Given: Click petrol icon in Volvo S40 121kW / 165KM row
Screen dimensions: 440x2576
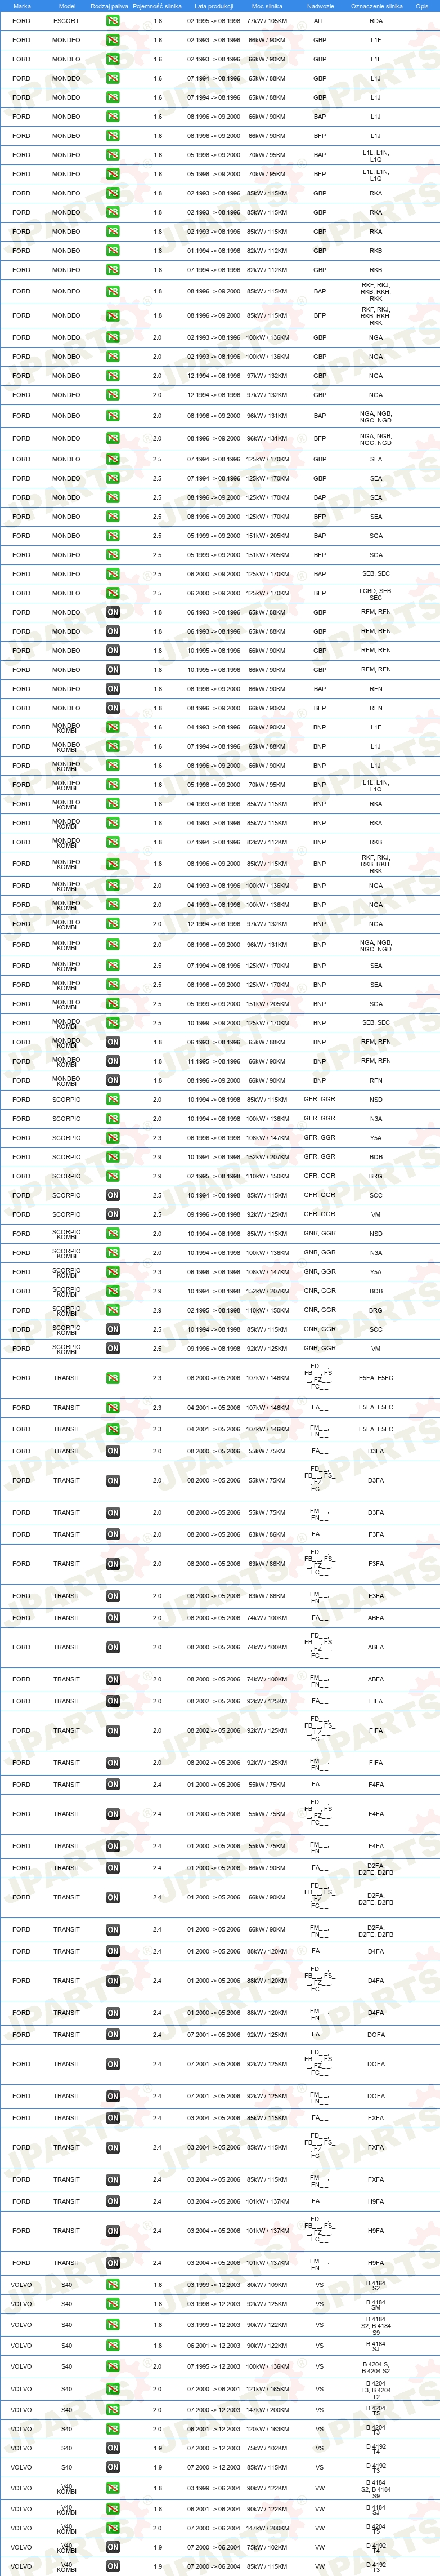Looking at the screenshot, I should pyautogui.click(x=113, y=2389).
